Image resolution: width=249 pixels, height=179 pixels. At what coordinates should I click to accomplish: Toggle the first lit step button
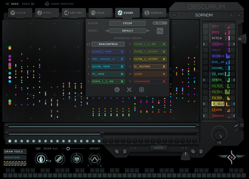pyautogui.click(x=10, y=141)
